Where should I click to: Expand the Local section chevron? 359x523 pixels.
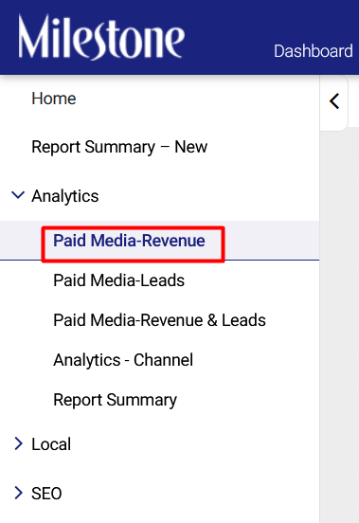coord(19,443)
